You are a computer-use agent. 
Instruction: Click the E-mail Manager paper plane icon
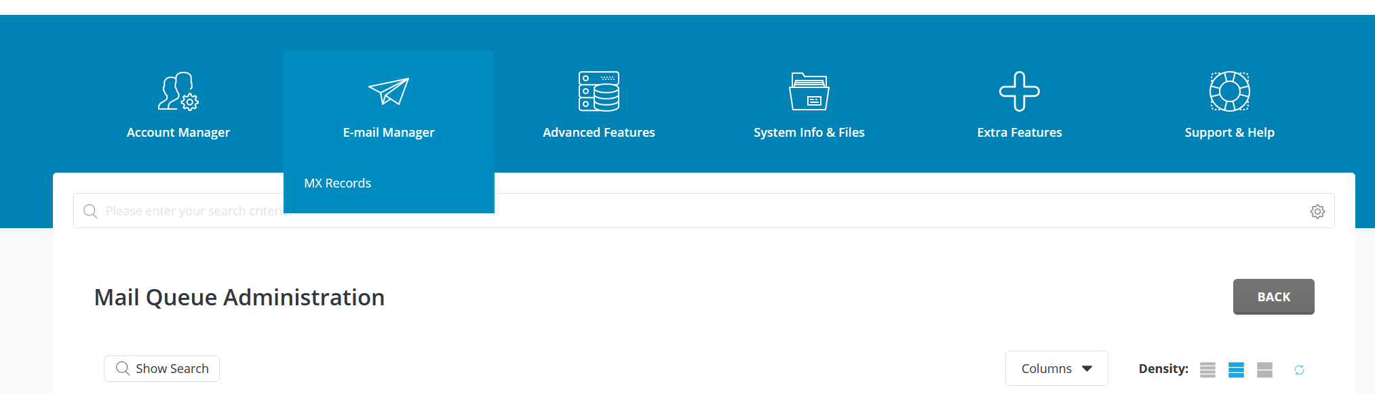pyautogui.click(x=389, y=91)
